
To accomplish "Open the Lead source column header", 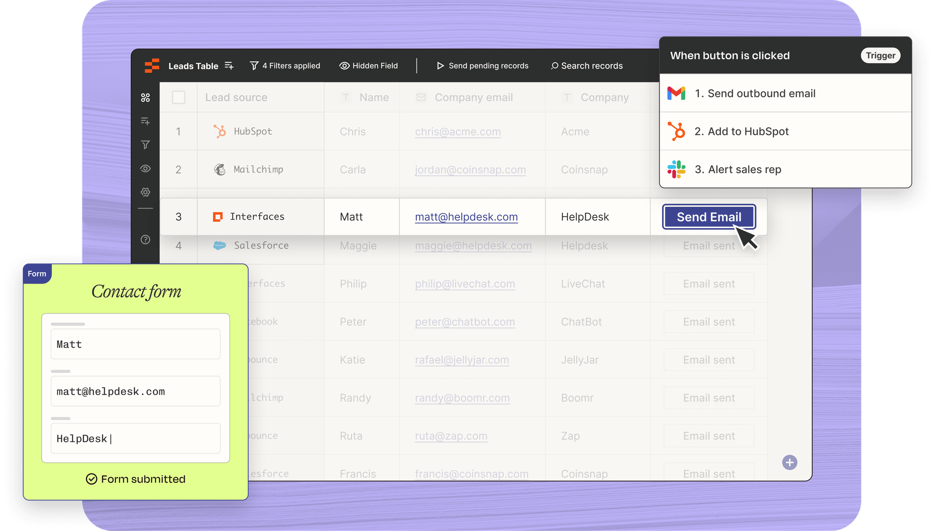I will [x=237, y=97].
